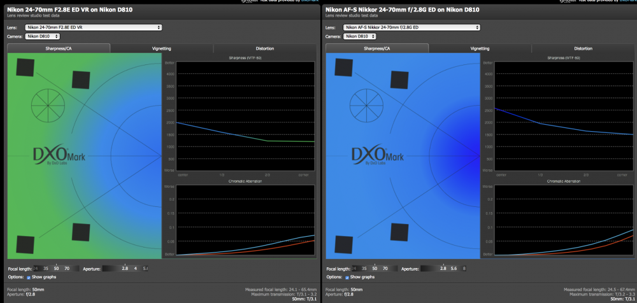Screen dimensions: 637x303
Task: Set focal length to 24 in the F2.8E ED VR panel
Action: [36, 269]
